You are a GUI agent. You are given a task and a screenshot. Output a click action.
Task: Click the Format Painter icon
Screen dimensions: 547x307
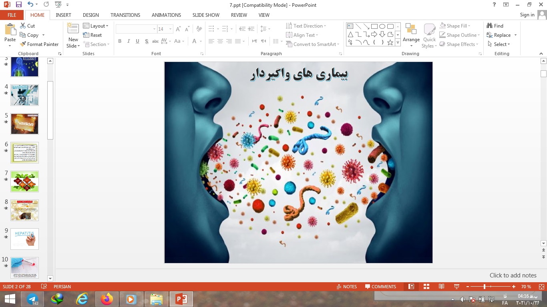click(23, 44)
